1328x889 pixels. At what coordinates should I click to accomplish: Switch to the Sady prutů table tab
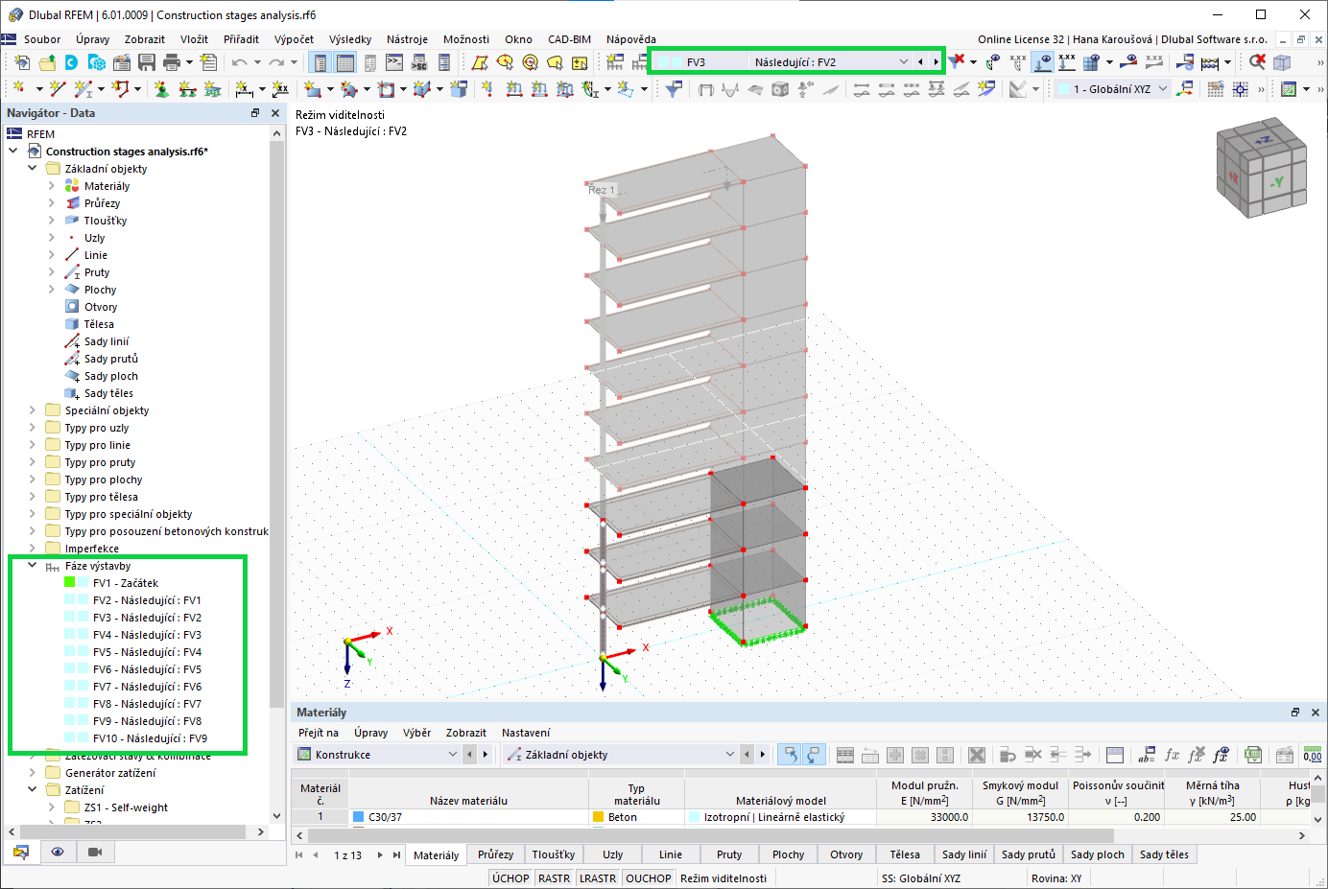point(1028,854)
